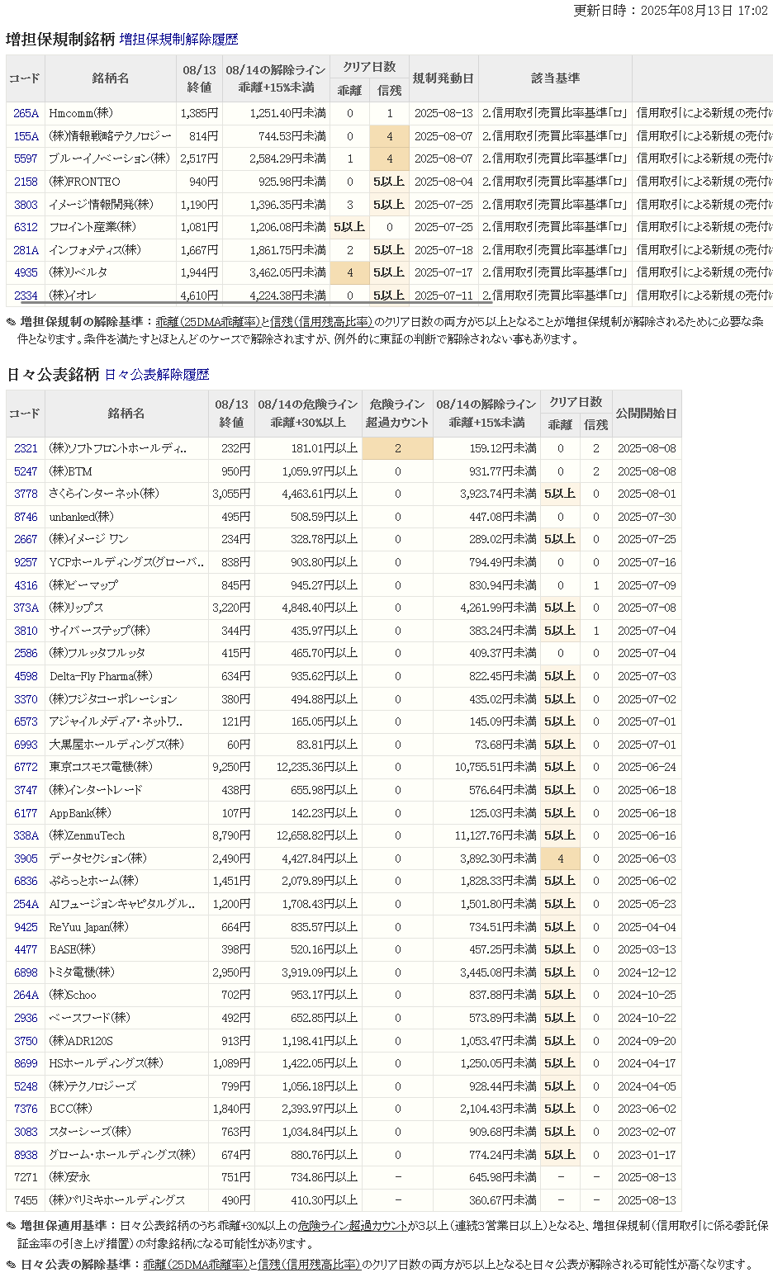Select the (株)パリミキホールディングス name cell
Viewport: 773px width, 1282px height.
(126, 1200)
